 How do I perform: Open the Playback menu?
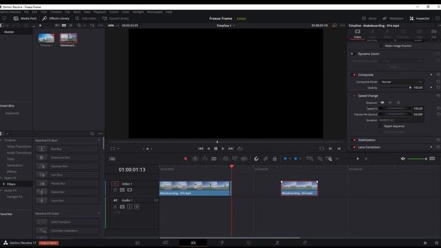pyautogui.click(x=100, y=12)
